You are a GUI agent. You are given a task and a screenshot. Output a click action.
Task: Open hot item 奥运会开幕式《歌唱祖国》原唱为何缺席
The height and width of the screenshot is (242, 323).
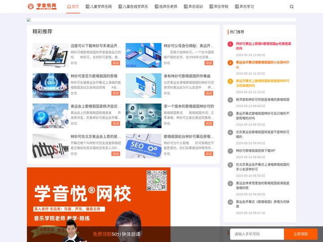(x=262, y=204)
